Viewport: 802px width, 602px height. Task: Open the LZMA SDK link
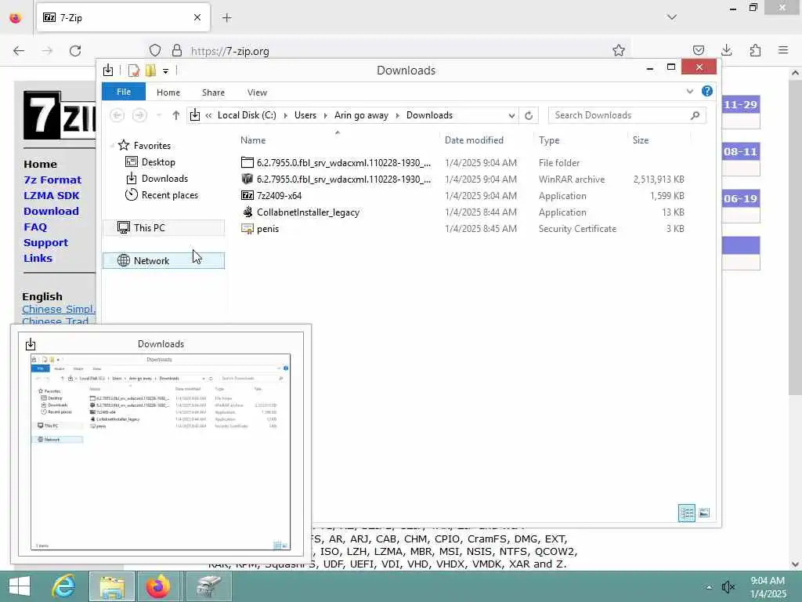pyautogui.click(x=52, y=196)
